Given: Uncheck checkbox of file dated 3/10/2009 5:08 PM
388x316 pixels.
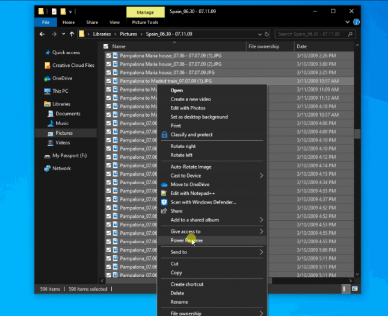Looking at the screenshot, I should pos(108,250).
